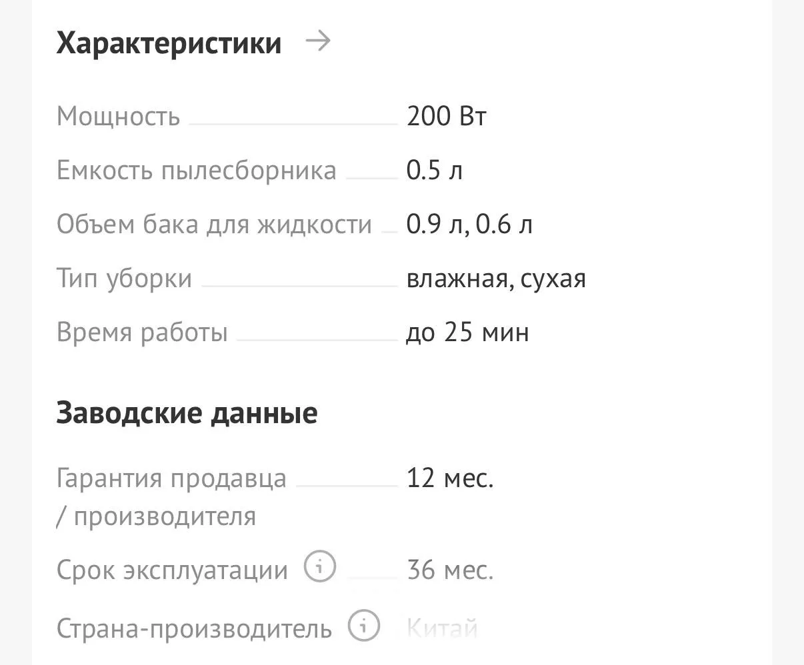Select the 12 мес. warranty value
Screen dimensions: 804x665
(x=450, y=478)
